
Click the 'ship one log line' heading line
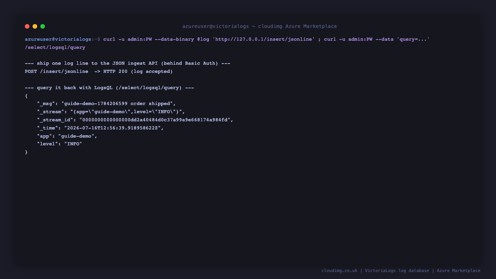click(x=127, y=63)
